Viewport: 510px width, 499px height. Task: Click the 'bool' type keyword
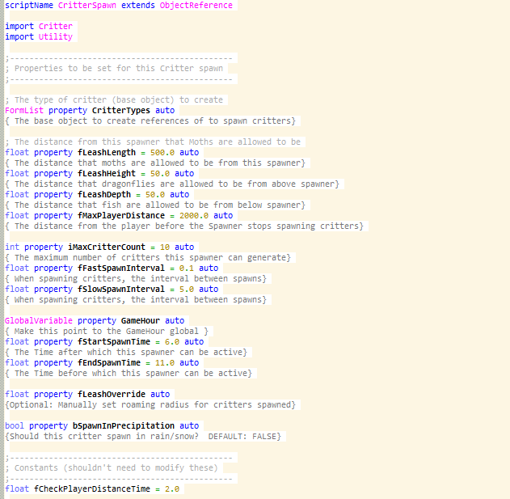(x=15, y=425)
